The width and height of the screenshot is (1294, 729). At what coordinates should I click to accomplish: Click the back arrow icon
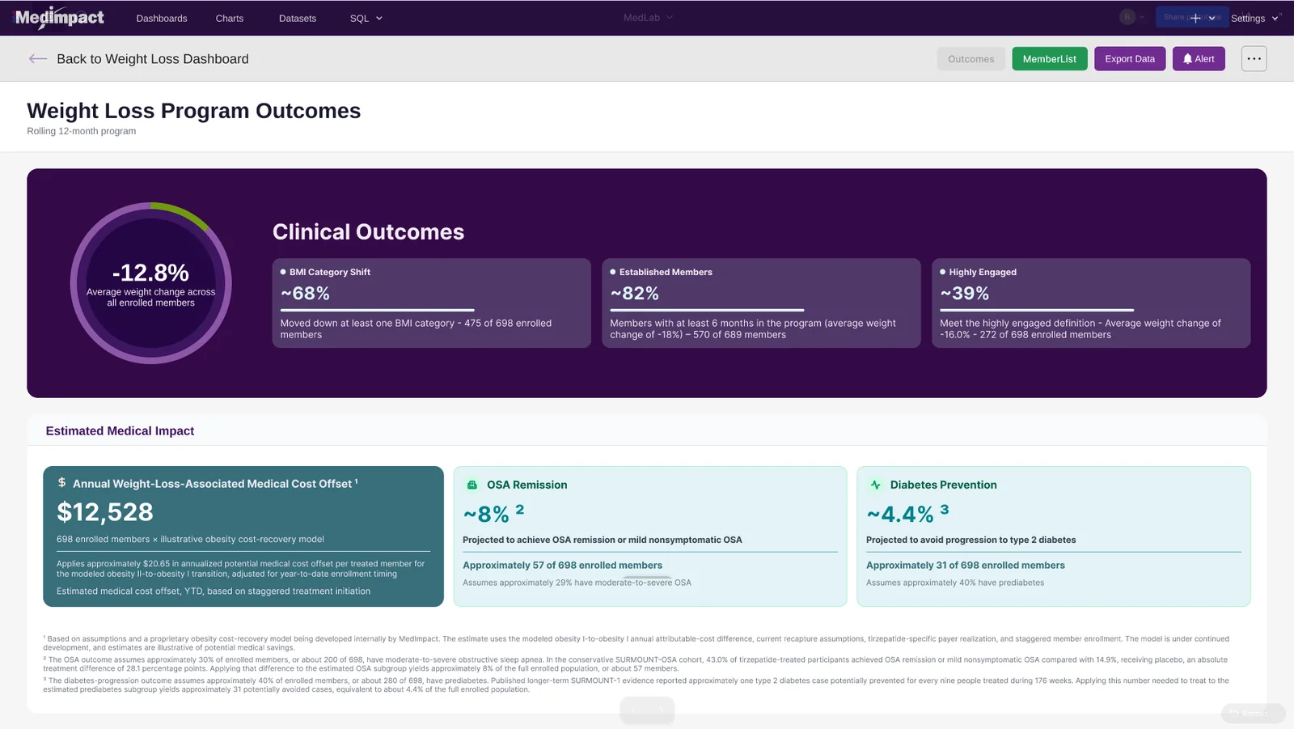coord(38,58)
